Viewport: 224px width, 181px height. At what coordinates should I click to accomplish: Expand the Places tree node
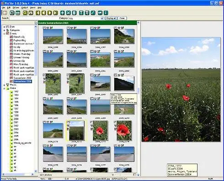pos(4,85)
